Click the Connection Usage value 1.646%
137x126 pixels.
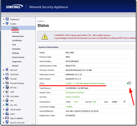69,107
